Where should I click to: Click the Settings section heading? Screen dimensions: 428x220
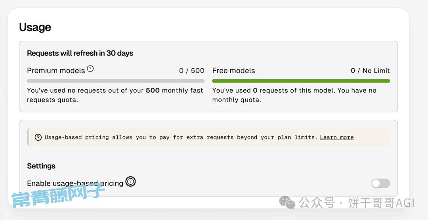pos(41,166)
